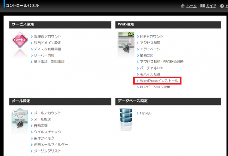
Task: Click the メール設定 section header
Action: [x=60, y=101]
